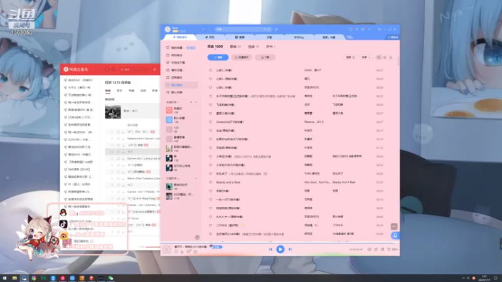Open comments for the currently playing song
This screenshot has width=502, height=282.
pyautogui.click(x=189, y=252)
